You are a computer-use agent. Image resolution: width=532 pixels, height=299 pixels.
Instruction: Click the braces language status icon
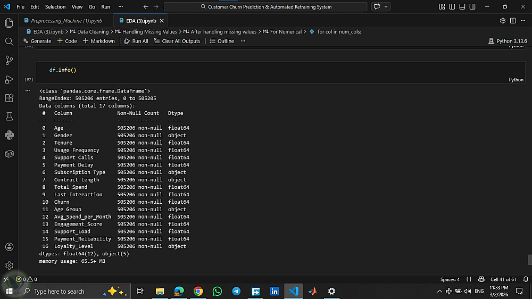click(x=469, y=279)
